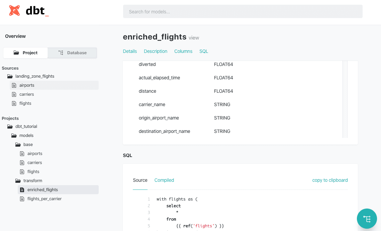Open the lineage graph floating button
This screenshot has height=231, width=381.
[367, 219]
